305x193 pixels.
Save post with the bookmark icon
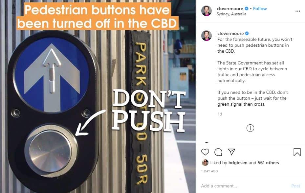pos(297,152)
